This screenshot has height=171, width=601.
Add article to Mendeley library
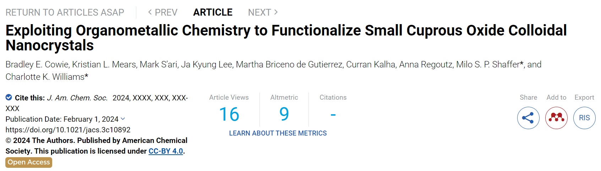pyautogui.click(x=556, y=118)
